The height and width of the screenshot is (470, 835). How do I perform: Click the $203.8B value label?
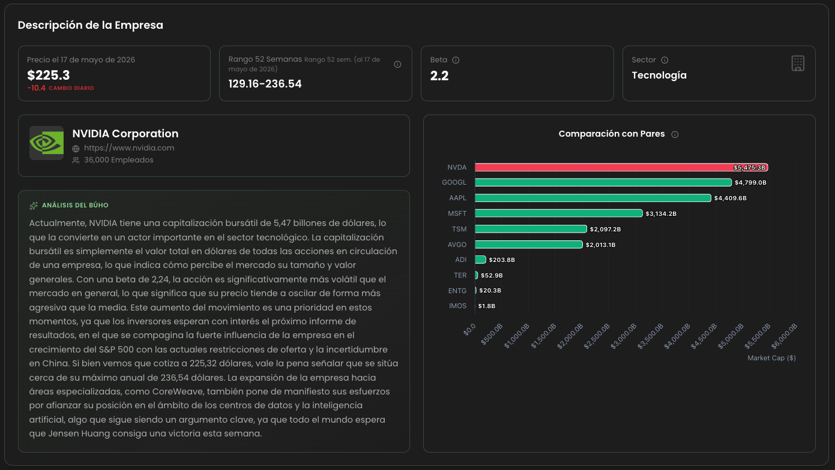coord(502,260)
